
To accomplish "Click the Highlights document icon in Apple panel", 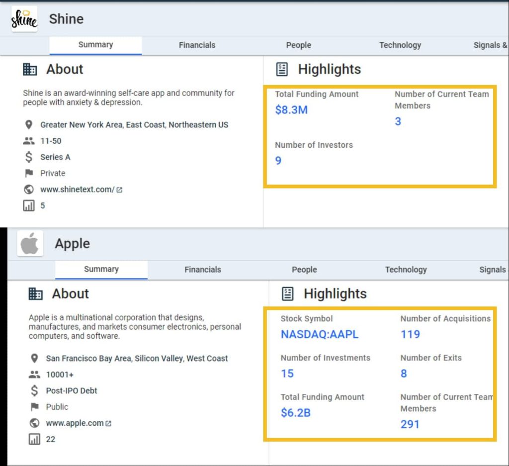I will point(287,293).
